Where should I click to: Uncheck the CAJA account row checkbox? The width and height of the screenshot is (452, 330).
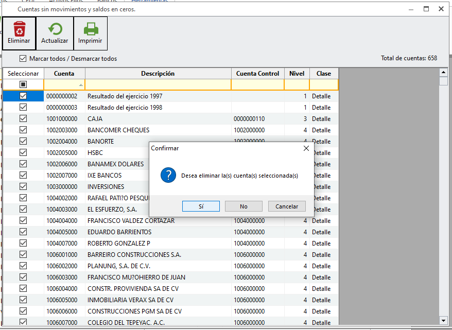[x=23, y=119]
